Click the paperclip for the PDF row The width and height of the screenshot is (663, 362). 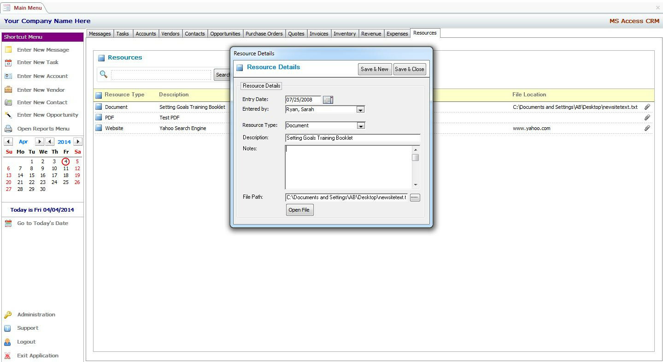point(647,118)
